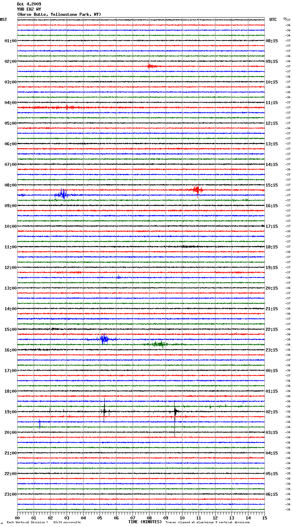
Task: Select the '15:00' MST time label
Action: pos(10,329)
